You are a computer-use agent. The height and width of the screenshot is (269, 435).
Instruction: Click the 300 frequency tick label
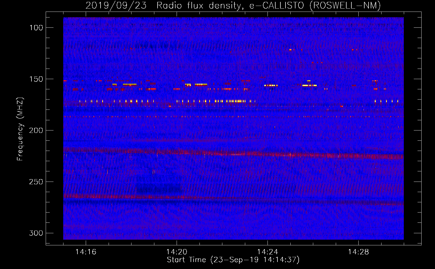pos(36,233)
